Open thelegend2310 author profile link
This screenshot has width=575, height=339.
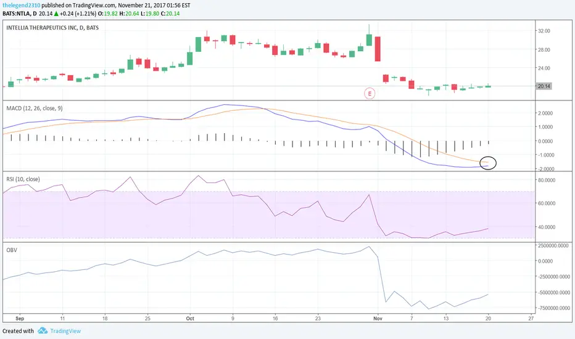click(21, 6)
